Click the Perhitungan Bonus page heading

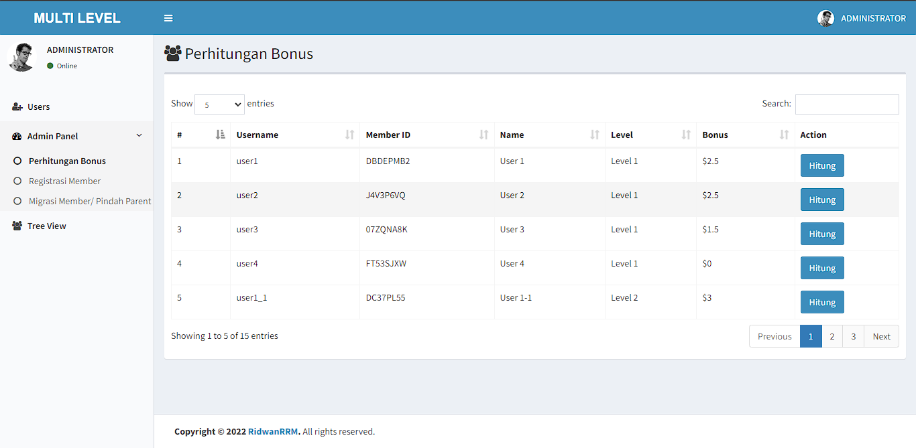coord(249,54)
